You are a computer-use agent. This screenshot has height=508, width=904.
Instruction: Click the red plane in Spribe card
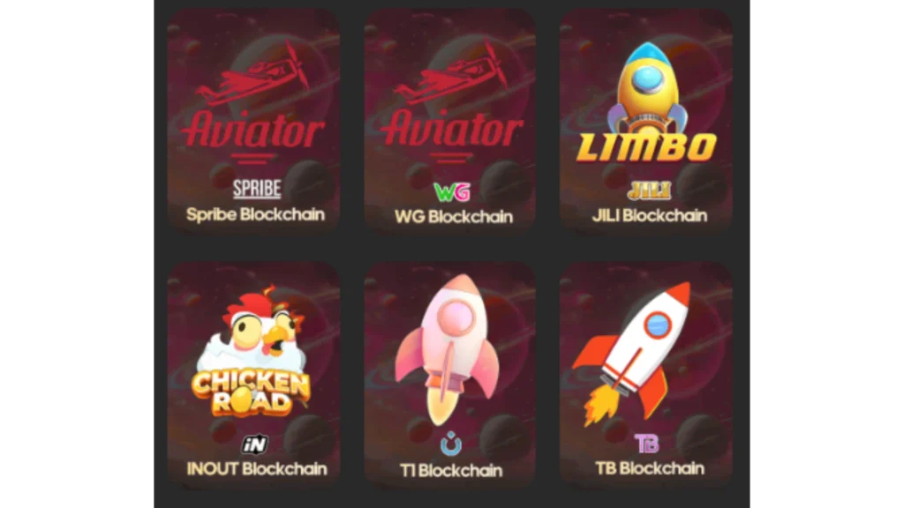pos(253,76)
